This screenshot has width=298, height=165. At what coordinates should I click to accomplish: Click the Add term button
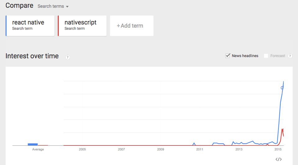132,26
